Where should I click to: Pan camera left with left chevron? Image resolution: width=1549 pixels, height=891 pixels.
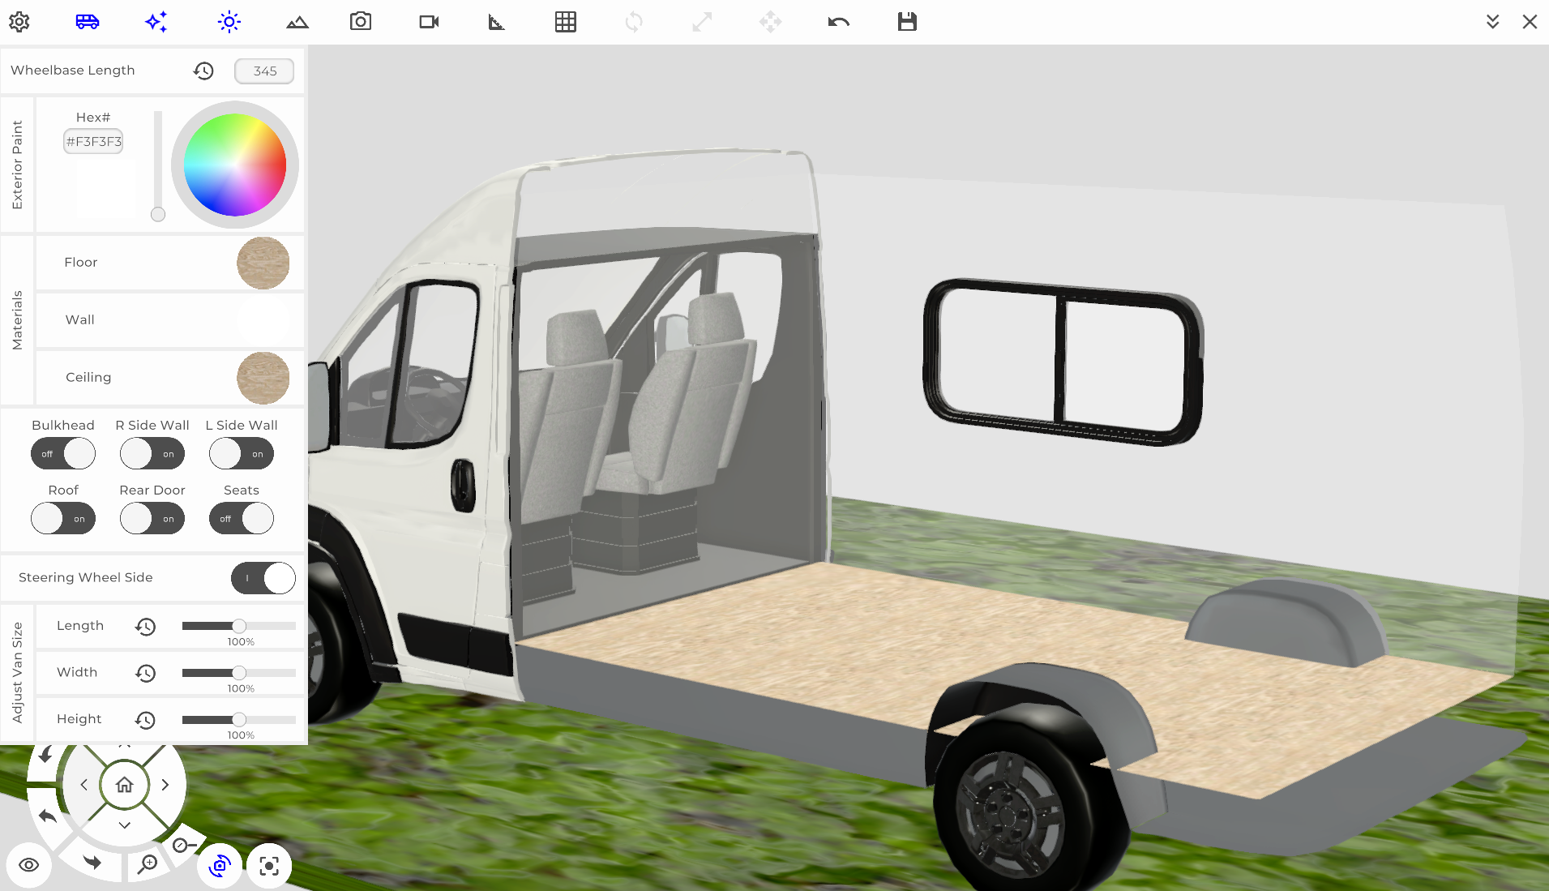(83, 785)
